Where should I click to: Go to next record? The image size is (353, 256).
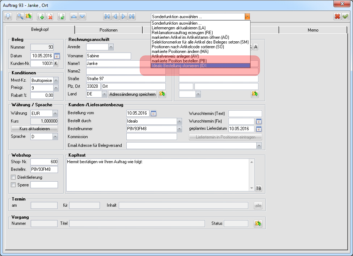[123, 16]
